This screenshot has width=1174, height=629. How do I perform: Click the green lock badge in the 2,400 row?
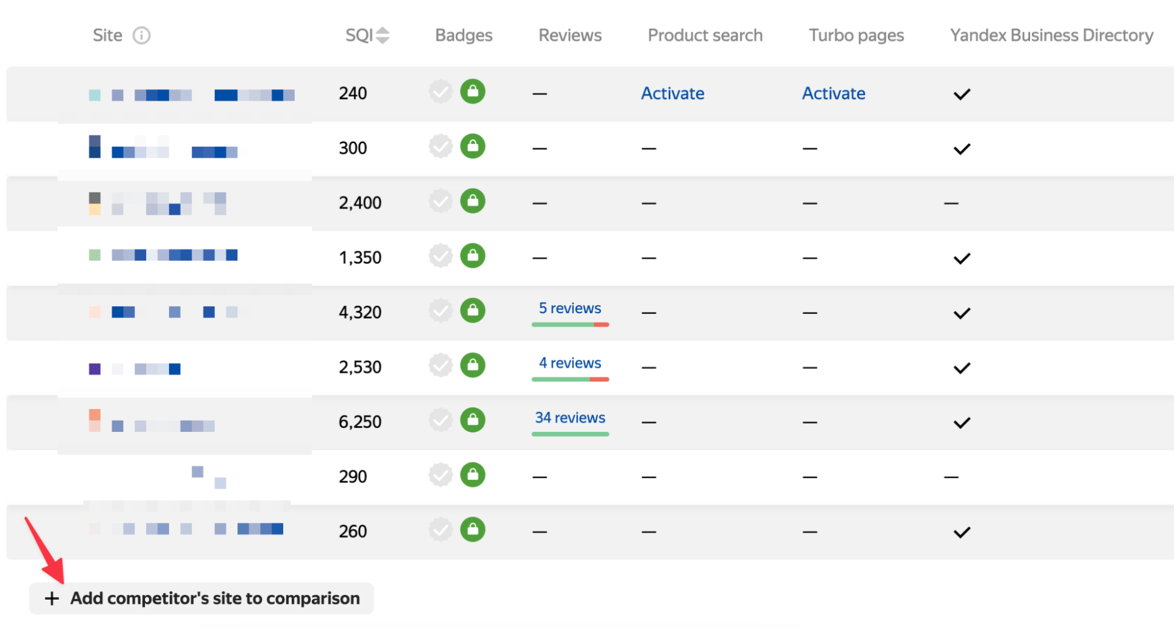pos(473,201)
